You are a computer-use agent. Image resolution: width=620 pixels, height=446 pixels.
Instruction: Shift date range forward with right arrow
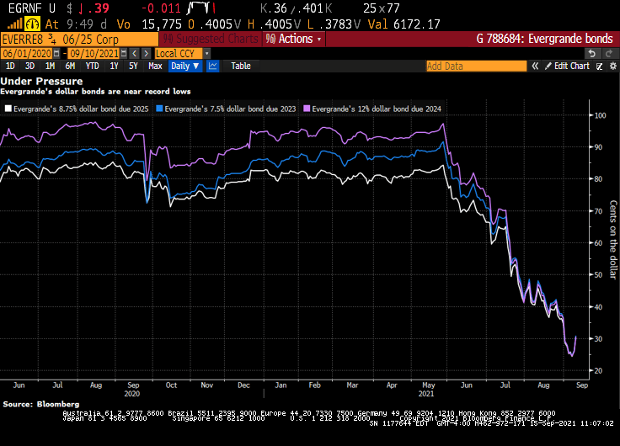(x=147, y=53)
